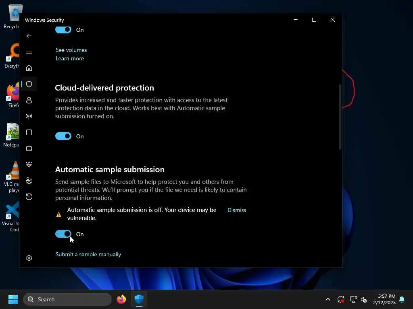This screenshot has height=309, width=413.
Task: Open Device security laptop icon
Action: [29, 148]
